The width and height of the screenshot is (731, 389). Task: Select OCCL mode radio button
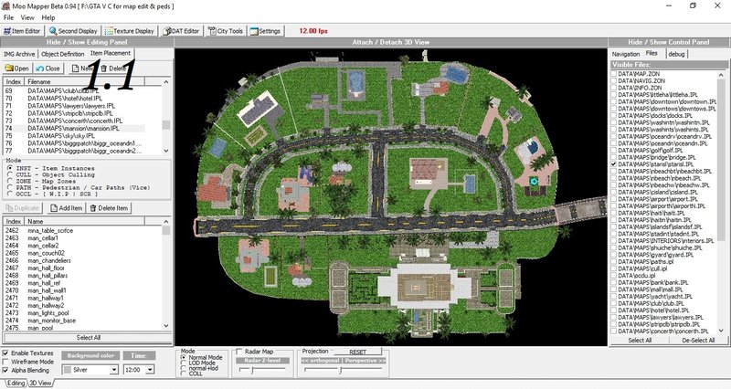click(10, 194)
